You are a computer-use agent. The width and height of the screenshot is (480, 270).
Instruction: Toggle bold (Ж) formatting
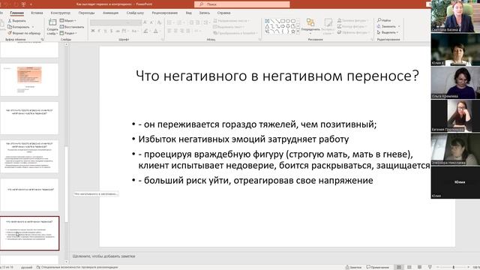pos(93,31)
